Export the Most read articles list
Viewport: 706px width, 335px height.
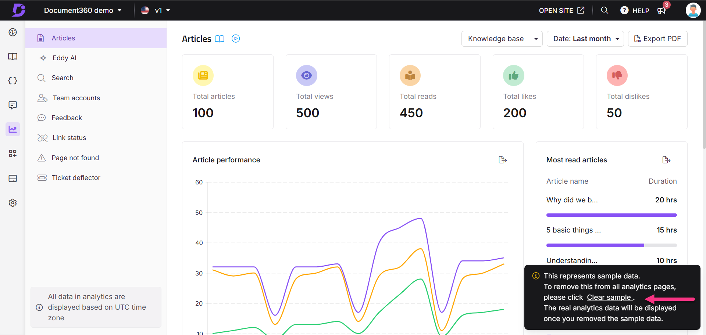(x=666, y=160)
